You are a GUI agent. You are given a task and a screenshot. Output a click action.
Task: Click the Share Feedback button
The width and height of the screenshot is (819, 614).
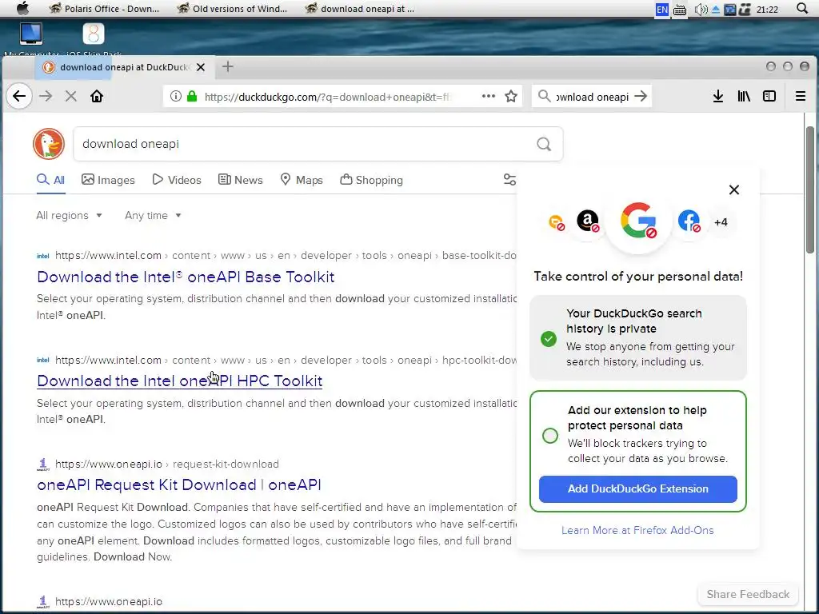[748, 594]
